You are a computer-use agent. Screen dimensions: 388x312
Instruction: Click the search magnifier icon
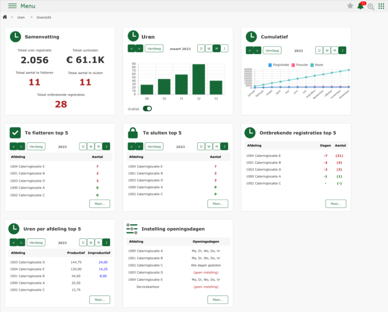[x=371, y=6]
